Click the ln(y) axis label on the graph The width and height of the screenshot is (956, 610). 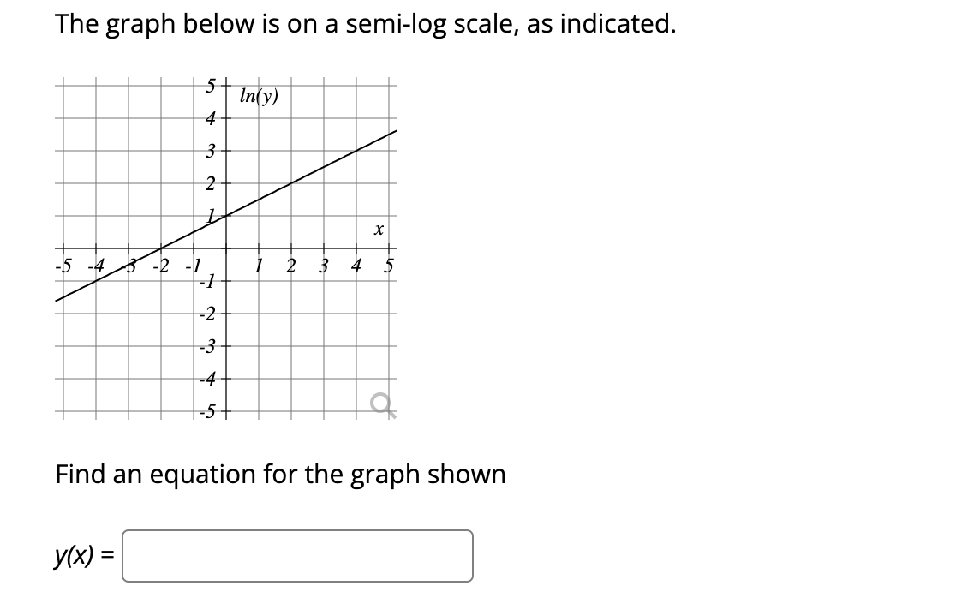point(257,96)
